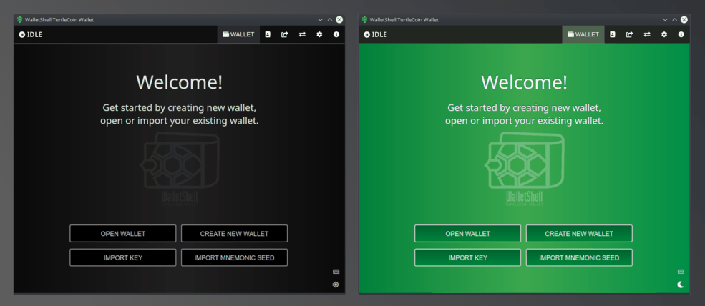Open address book in the green window
The image size is (705, 306).
(613, 34)
